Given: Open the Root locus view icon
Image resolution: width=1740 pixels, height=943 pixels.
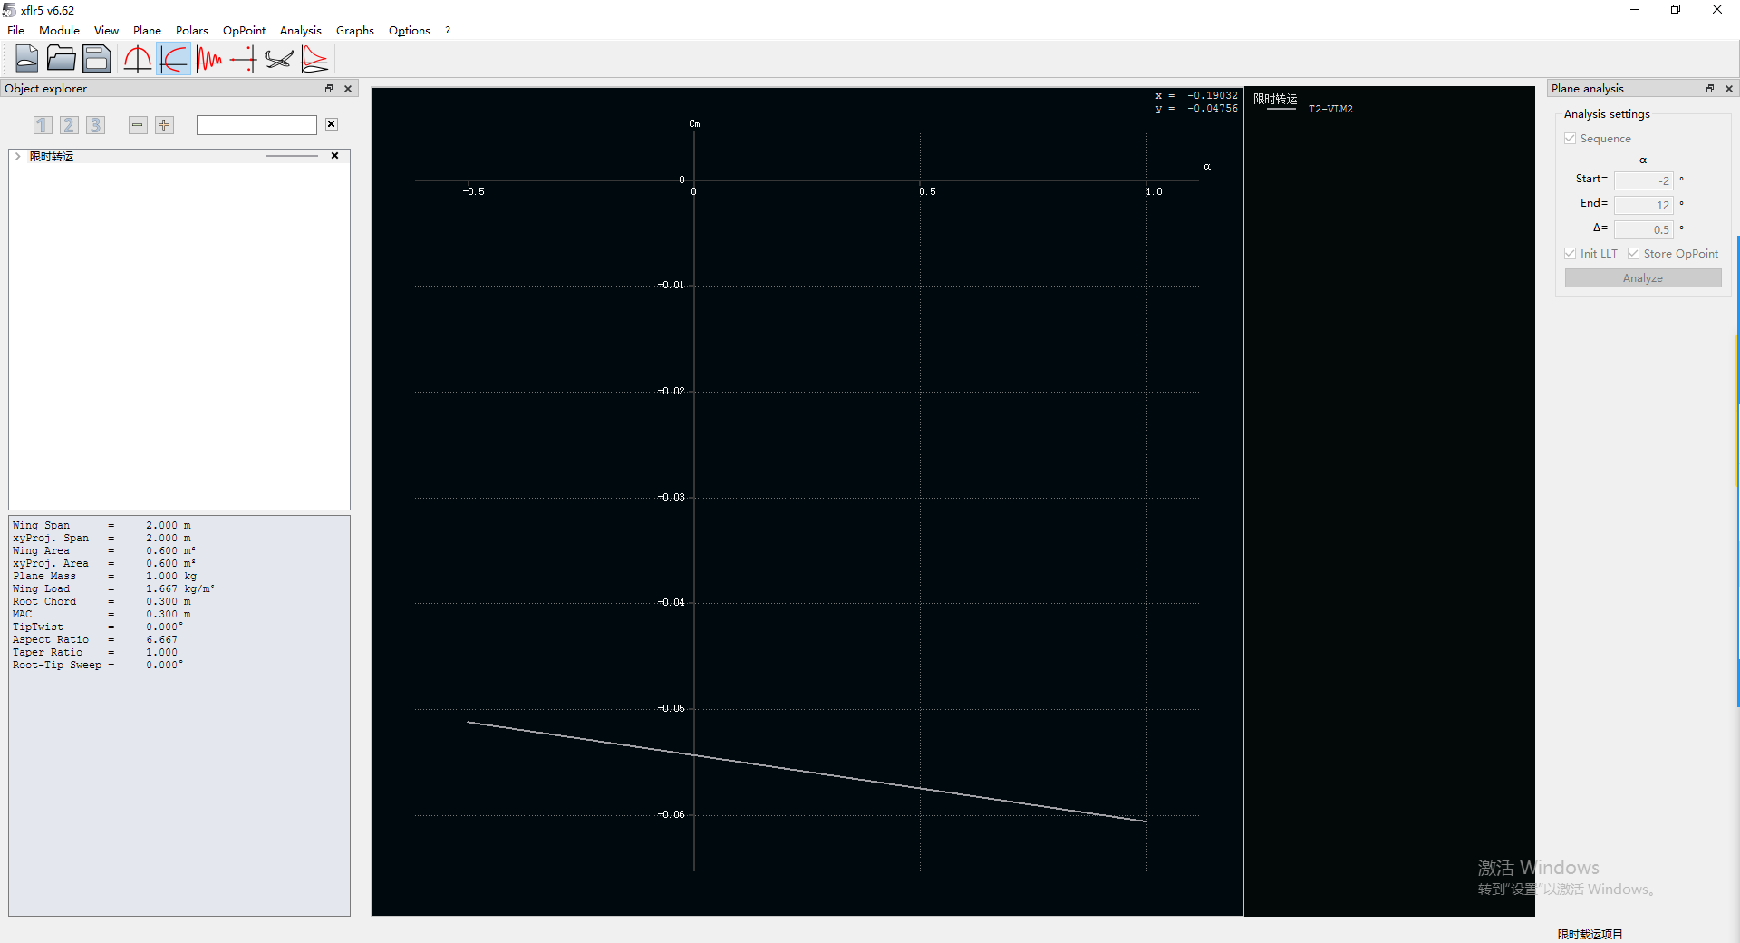Looking at the screenshot, I should coord(243,59).
